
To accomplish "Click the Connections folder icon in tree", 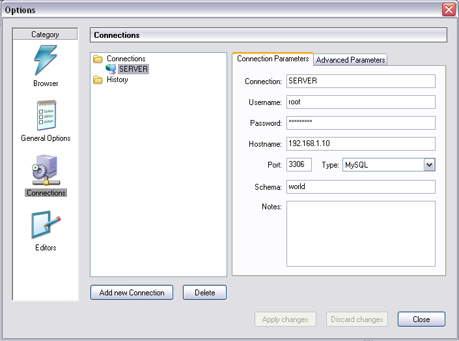I will pos(98,59).
